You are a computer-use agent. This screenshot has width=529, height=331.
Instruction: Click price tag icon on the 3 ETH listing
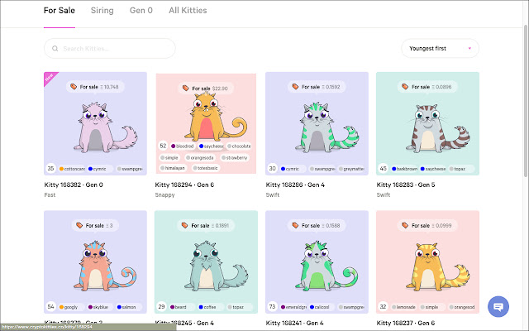[79, 225]
